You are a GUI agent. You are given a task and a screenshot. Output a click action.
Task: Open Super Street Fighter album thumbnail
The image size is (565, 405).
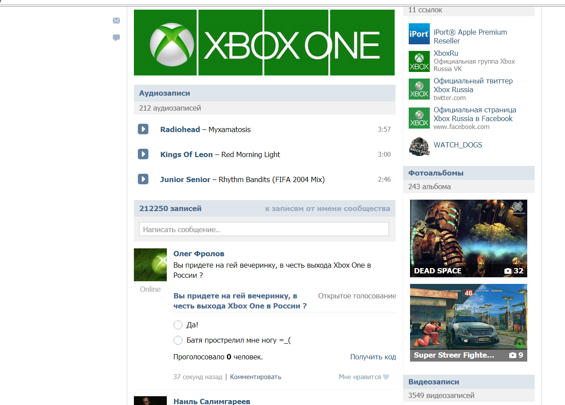coord(468,323)
